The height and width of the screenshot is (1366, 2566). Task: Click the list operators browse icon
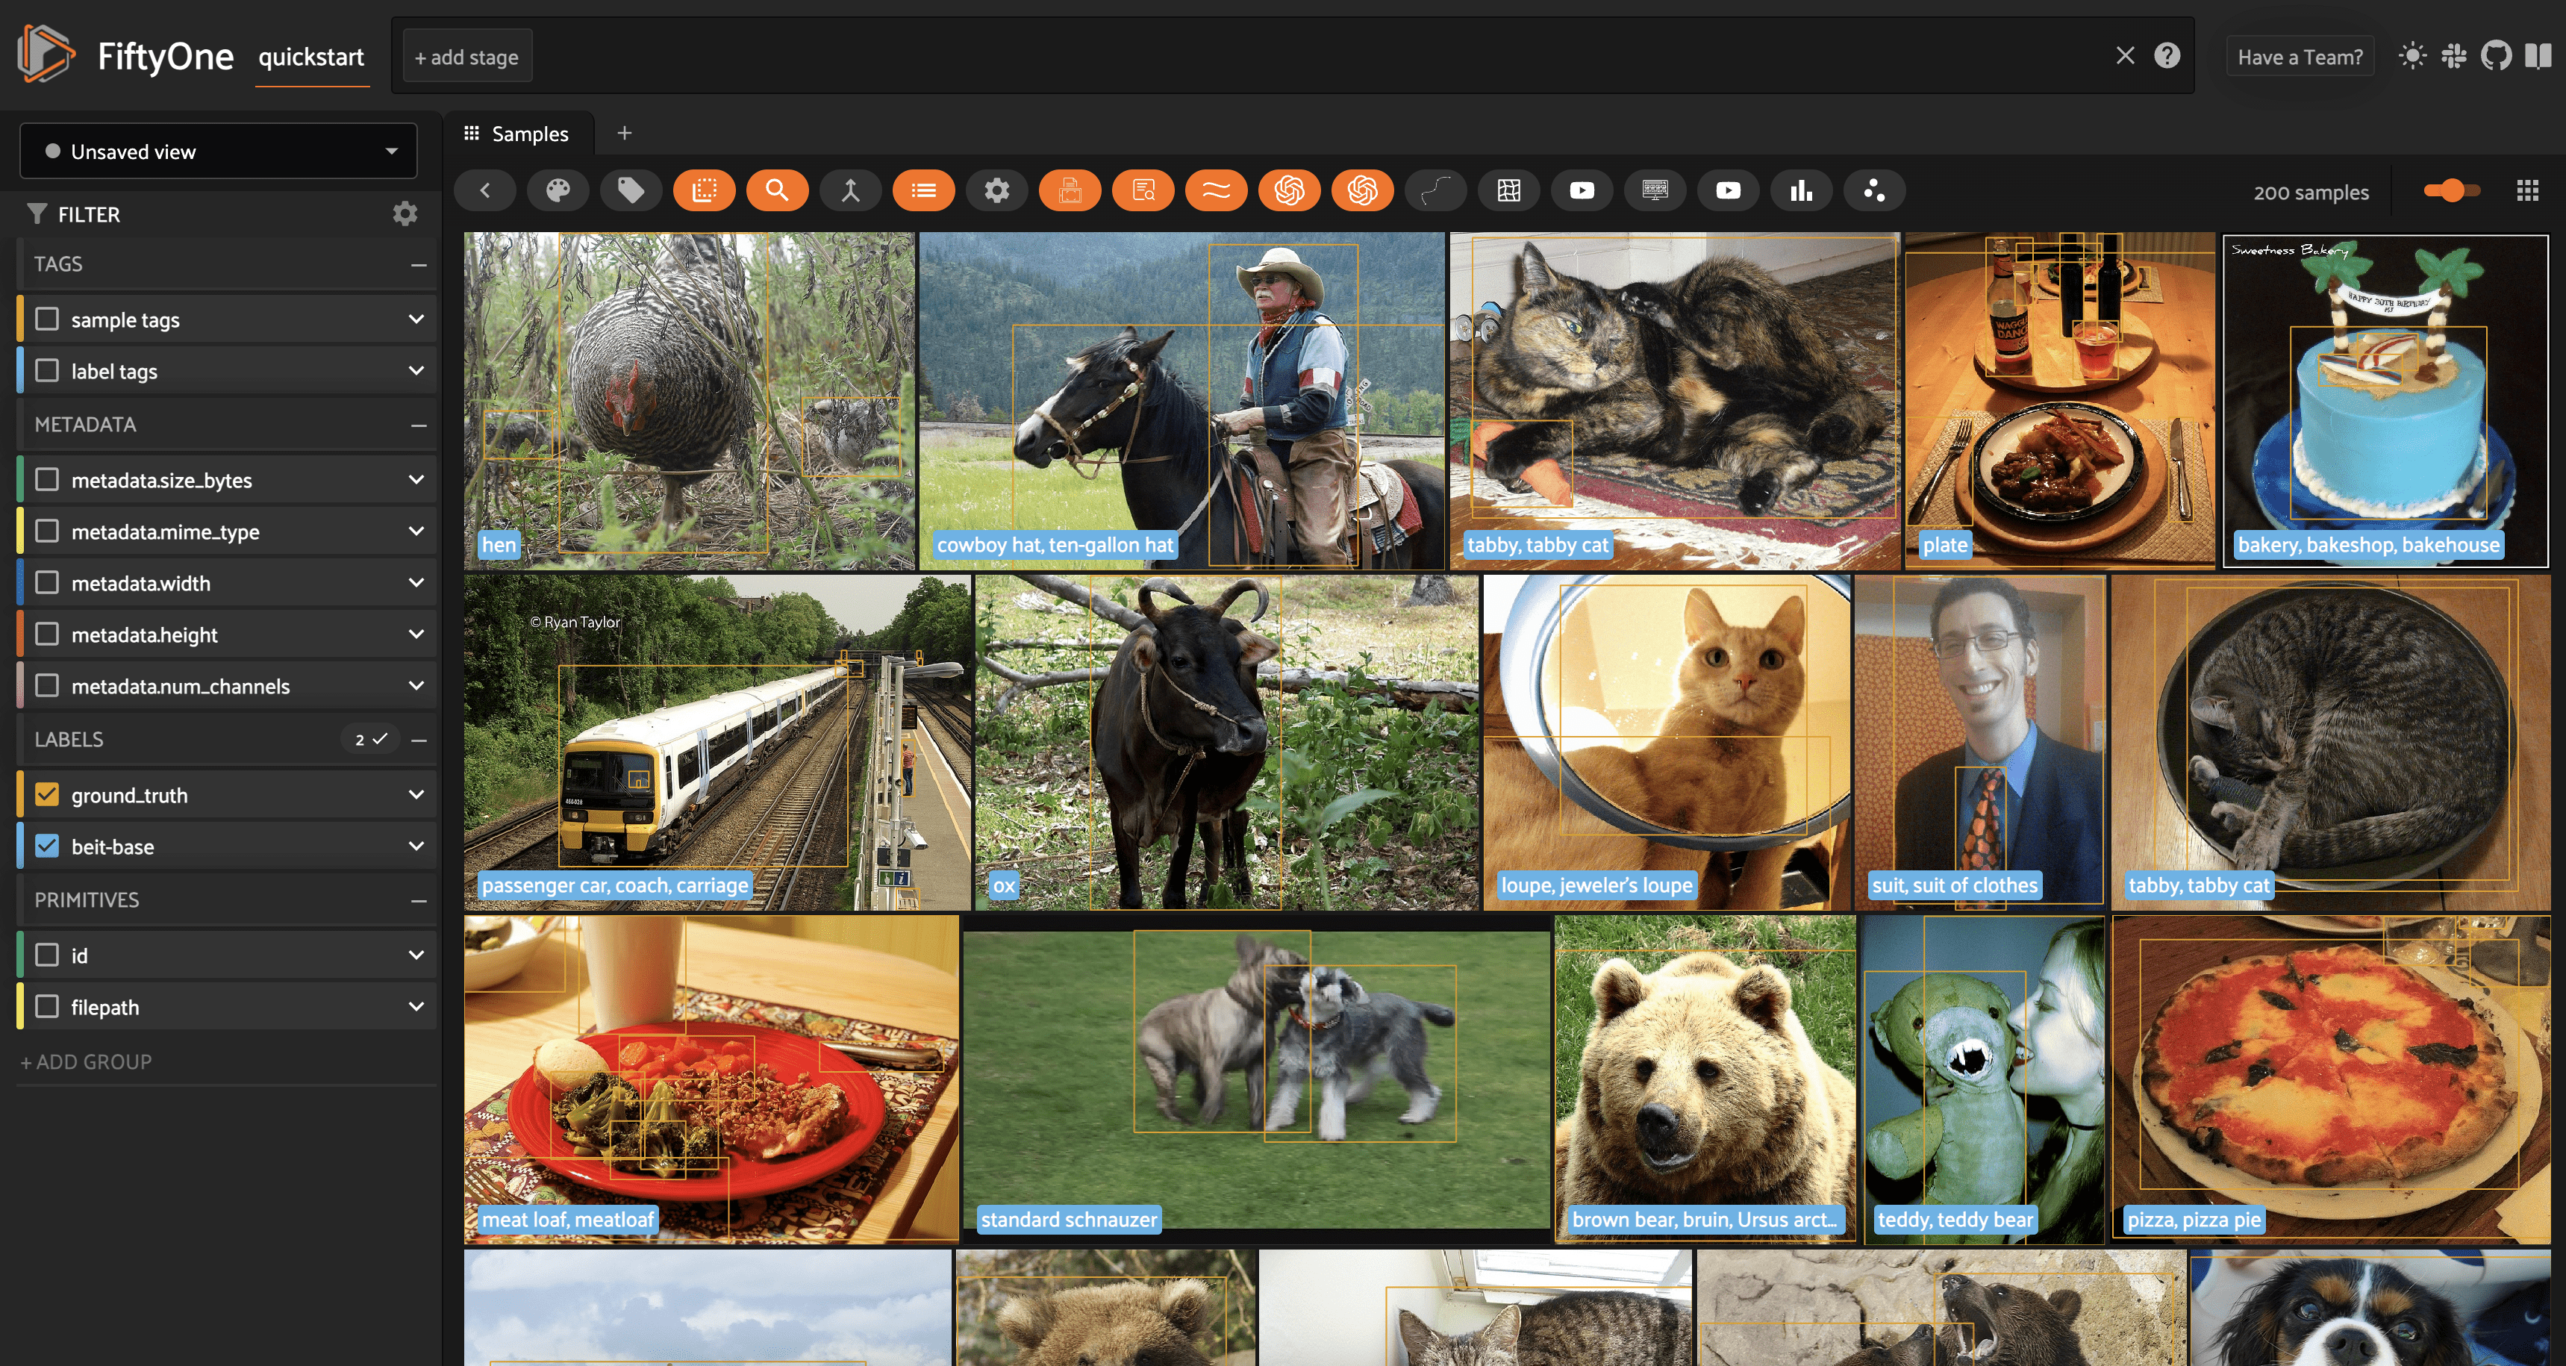[x=923, y=190]
